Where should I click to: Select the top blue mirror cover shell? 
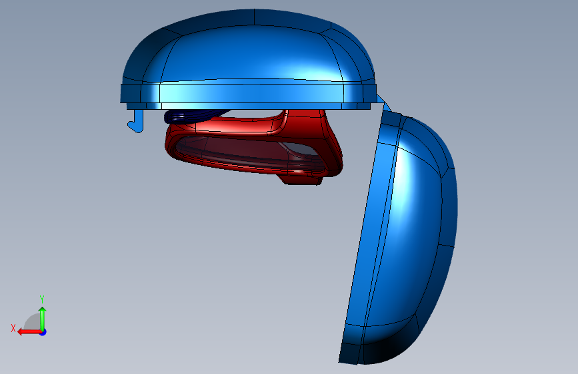click(249, 61)
